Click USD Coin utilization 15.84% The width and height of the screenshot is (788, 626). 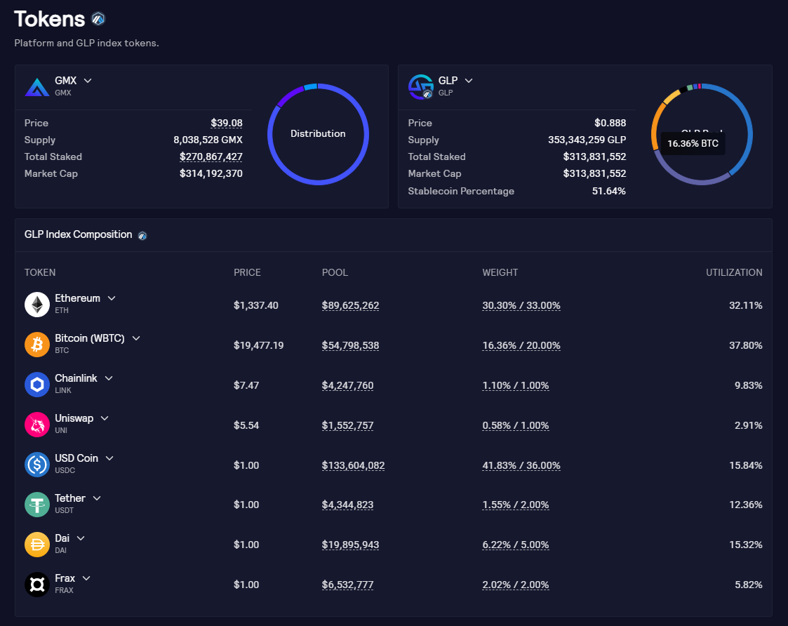click(746, 465)
